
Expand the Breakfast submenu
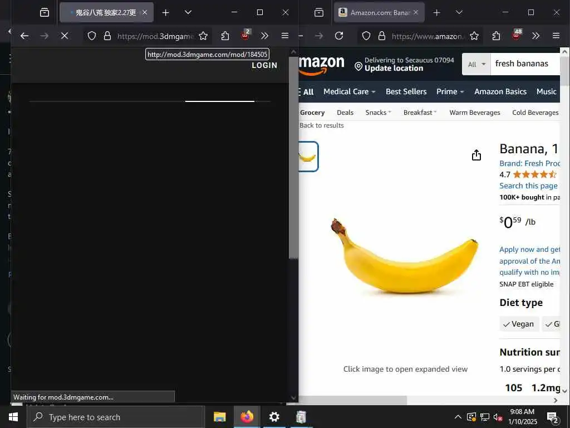point(420,113)
